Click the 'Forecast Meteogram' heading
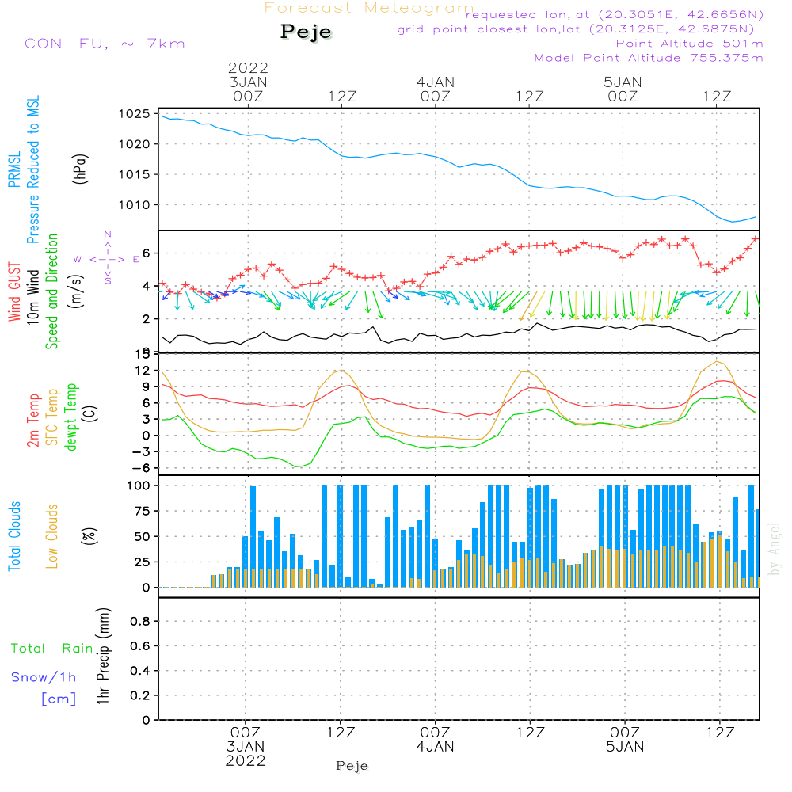Viewport: 792px width, 792px height. point(369,8)
